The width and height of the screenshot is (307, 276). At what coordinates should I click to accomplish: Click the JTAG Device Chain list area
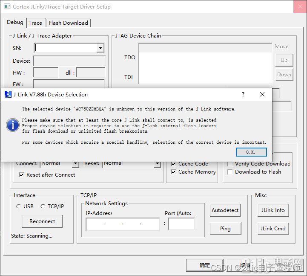[205, 64]
